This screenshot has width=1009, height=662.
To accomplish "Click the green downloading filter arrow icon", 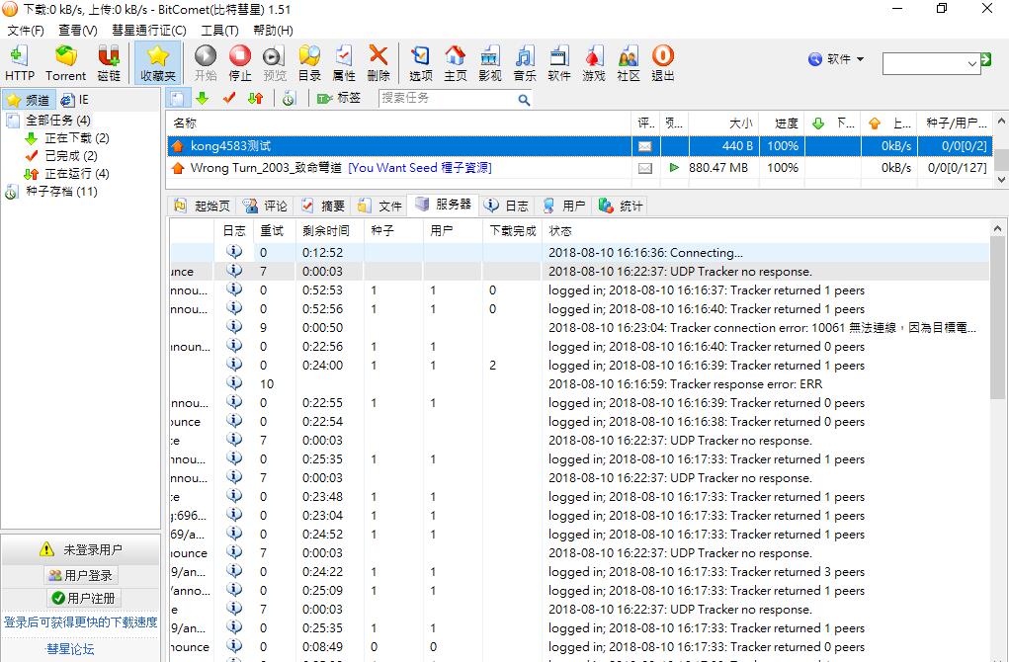I will (x=202, y=99).
